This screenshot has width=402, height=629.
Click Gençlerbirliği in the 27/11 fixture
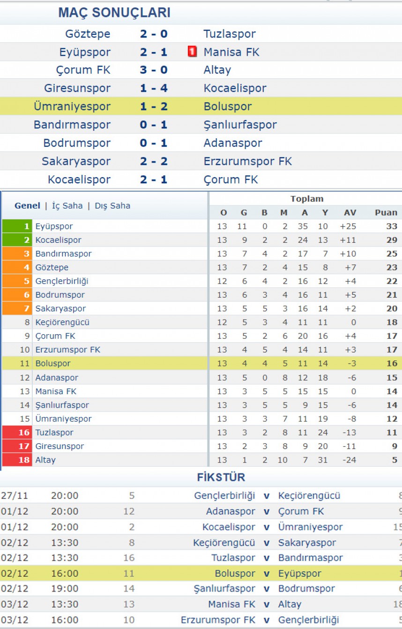[224, 496]
